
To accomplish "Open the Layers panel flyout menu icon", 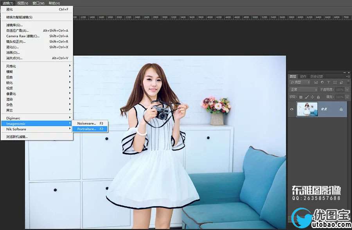I will click(348, 76).
